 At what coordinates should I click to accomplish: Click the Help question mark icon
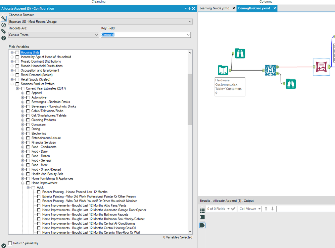pyautogui.click(x=4, y=38)
